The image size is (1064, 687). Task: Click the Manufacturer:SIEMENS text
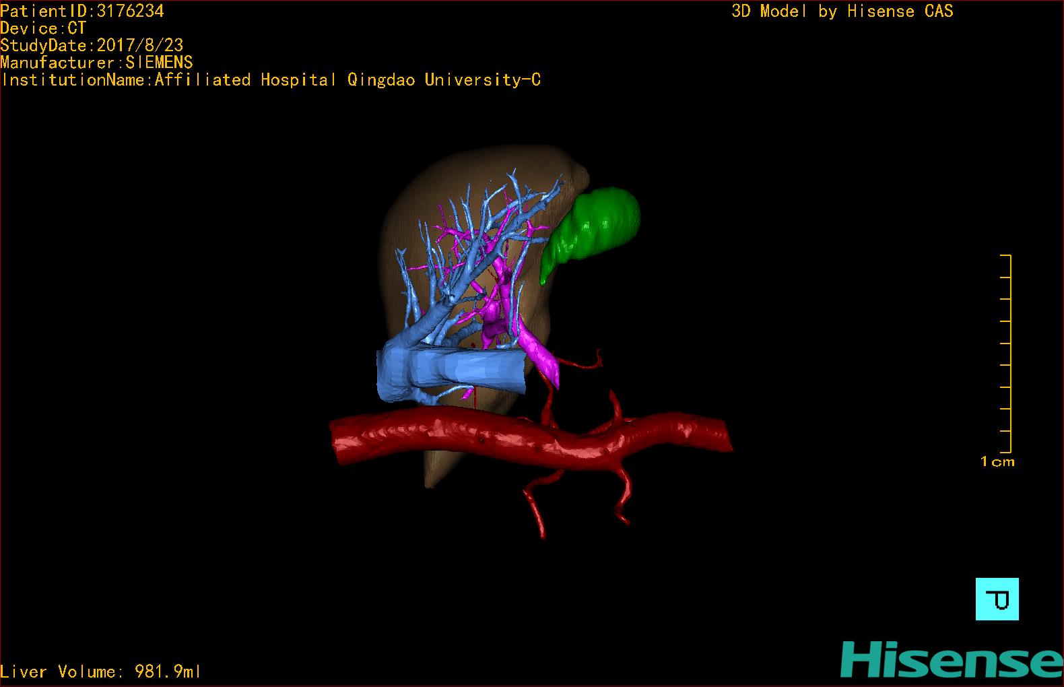[96, 63]
